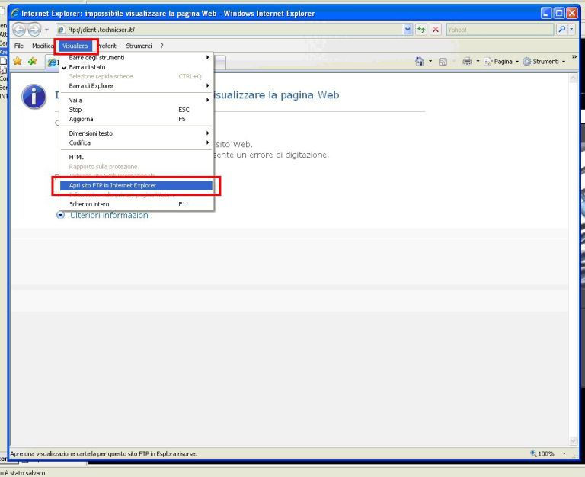The image size is (585, 477).
Task: Open the Preferiti menu
Action: pos(107,46)
